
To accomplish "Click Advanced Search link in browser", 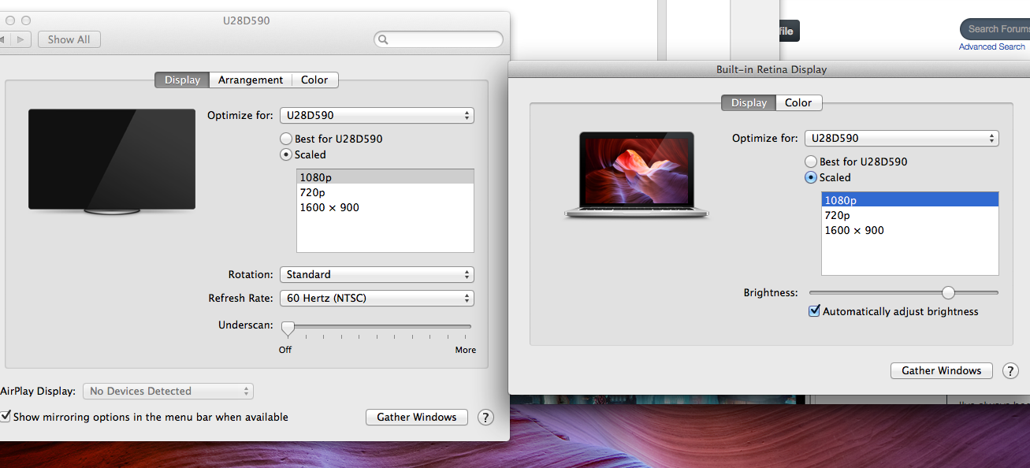I will pyautogui.click(x=992, y=46).
